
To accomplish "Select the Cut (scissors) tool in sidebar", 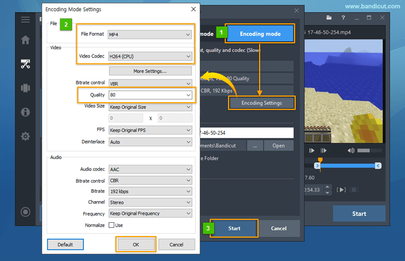I will click(x=25, y=63).
